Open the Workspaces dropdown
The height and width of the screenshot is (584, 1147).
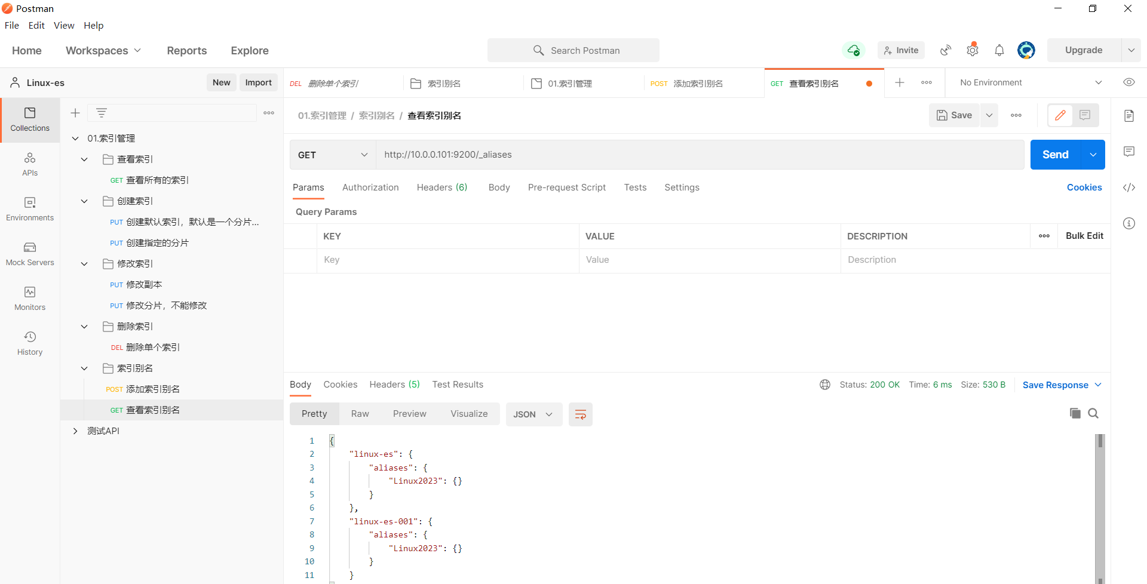103,51
